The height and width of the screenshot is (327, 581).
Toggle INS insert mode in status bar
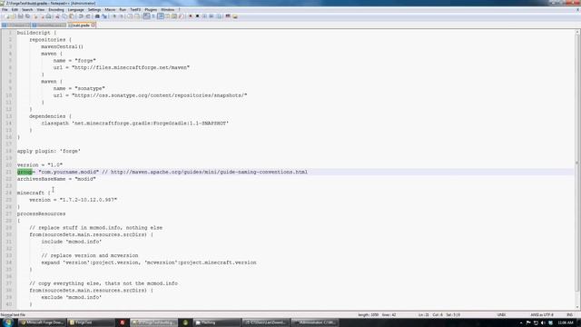tap(569, 315)
